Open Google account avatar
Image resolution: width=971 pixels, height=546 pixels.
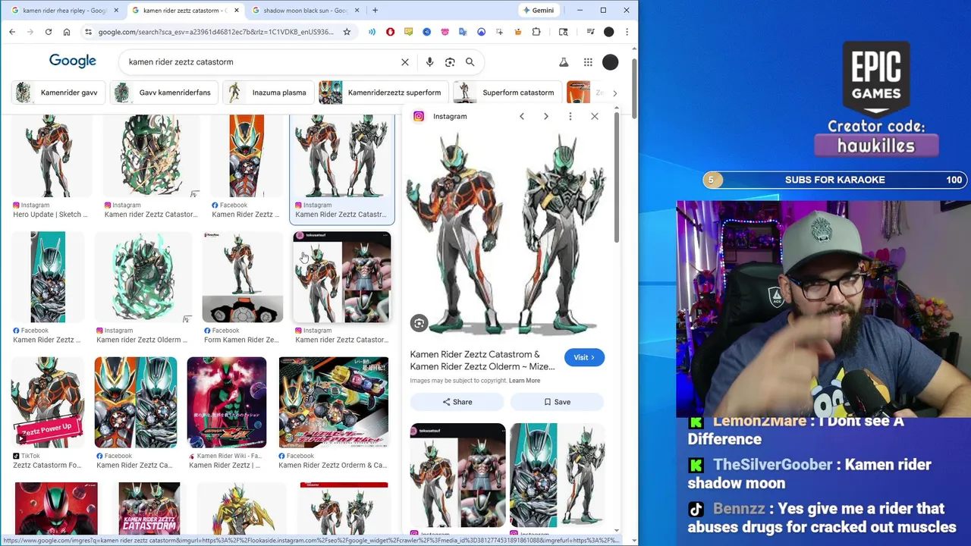611,62
